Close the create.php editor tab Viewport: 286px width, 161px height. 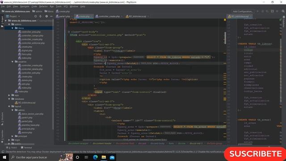[92, 16]
